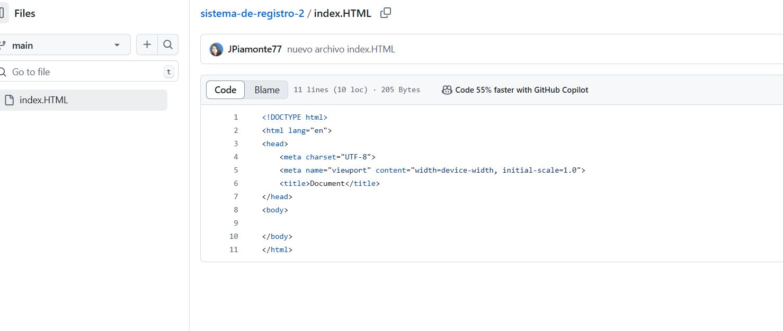Switch to the Blame view tab
This screenshot has width=783, height=331.
coord(266,90)
